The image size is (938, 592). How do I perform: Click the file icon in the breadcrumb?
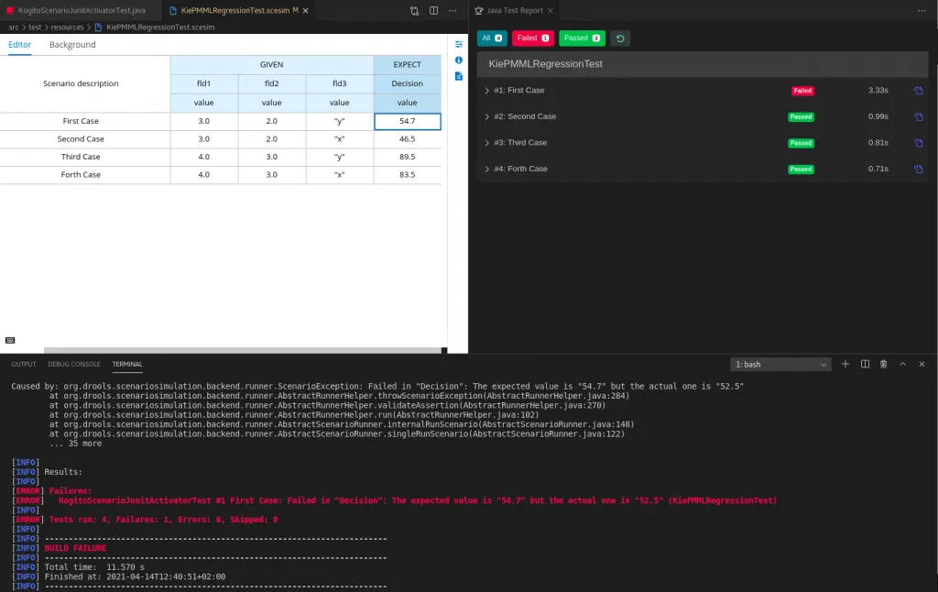tap(99, 27)
